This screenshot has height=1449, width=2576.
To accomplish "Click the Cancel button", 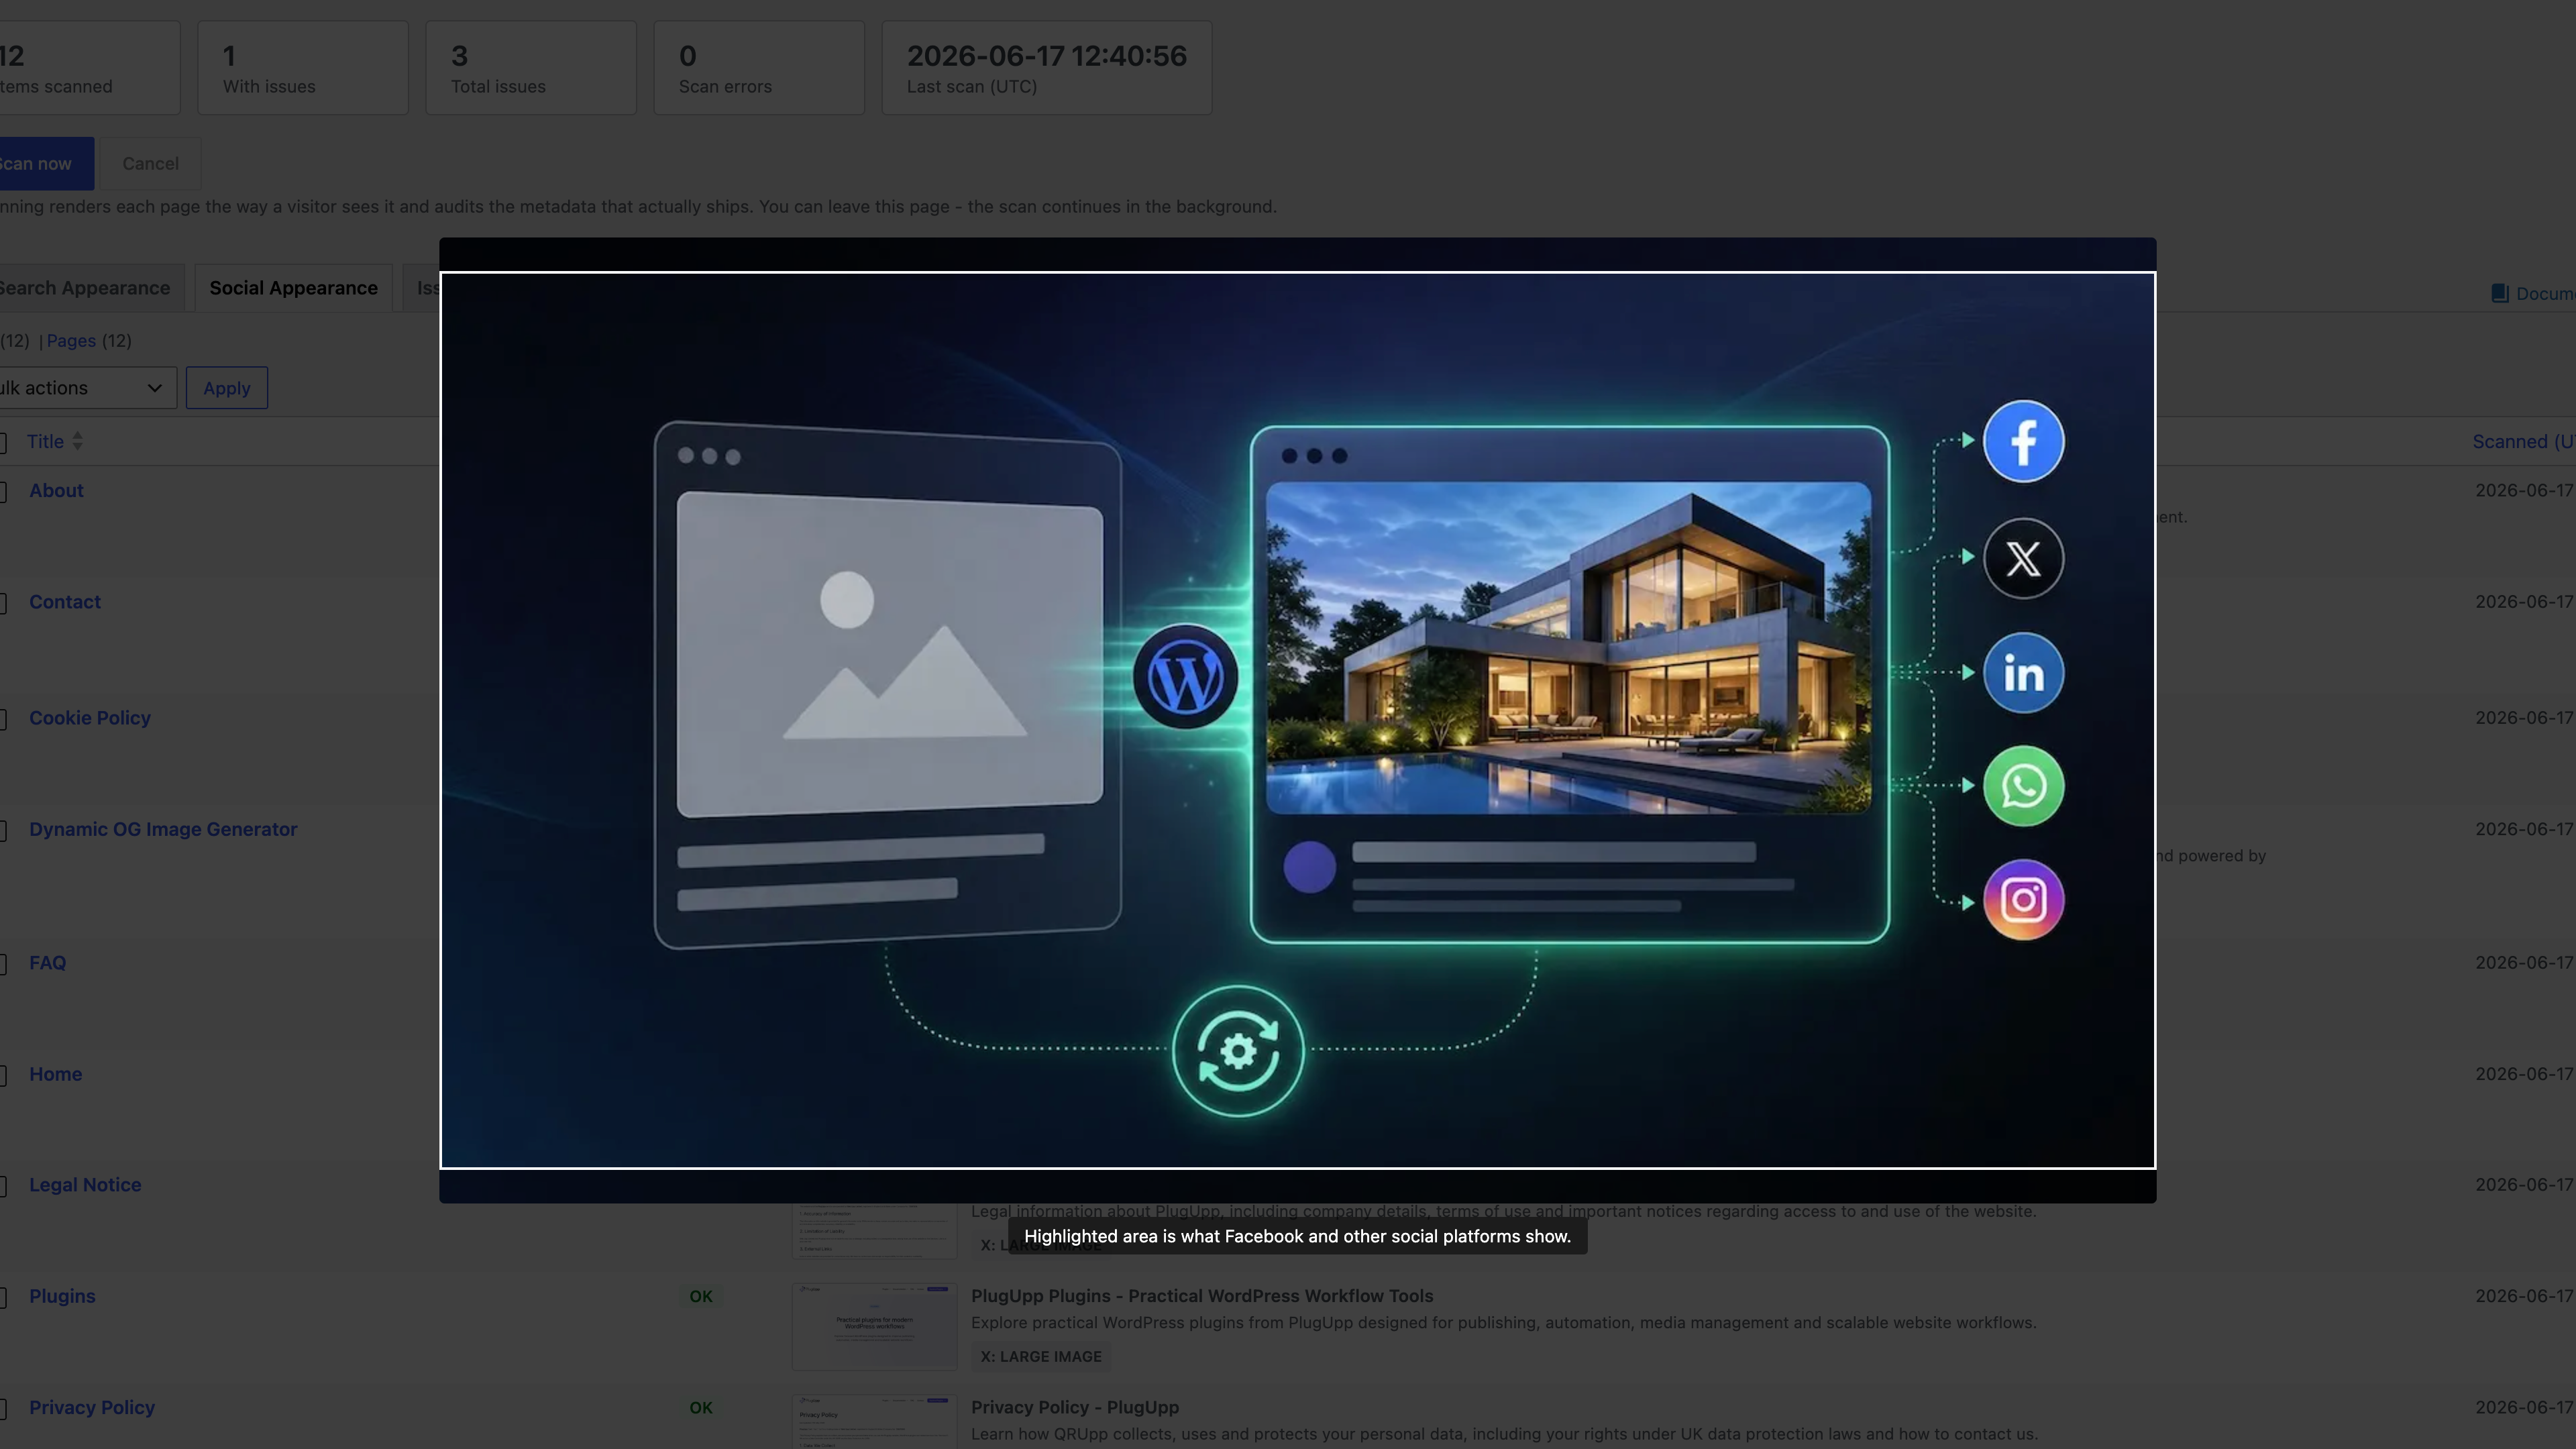I will [x=151, y=163].
